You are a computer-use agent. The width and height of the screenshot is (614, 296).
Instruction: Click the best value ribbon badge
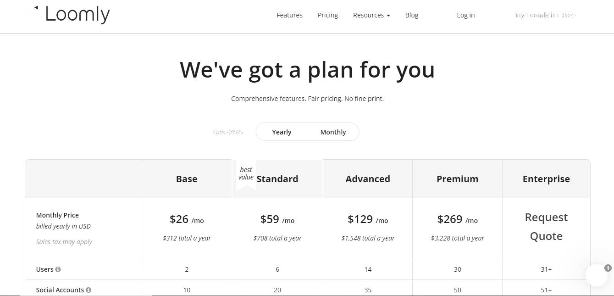tap(246, 173)
